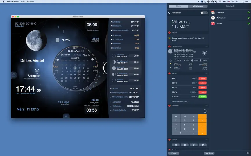Viewport: 251px width, 156px height.
Task: Open Notification Center menu bar icon
Action: [247, 1]
